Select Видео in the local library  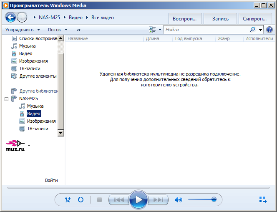[25, 53]
